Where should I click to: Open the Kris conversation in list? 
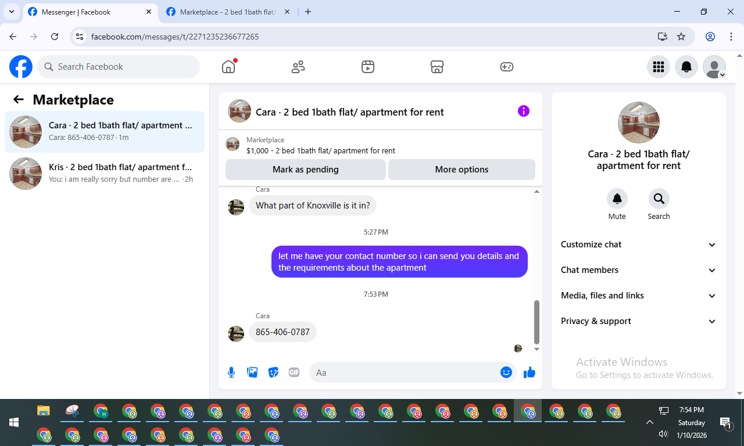[105, 174]
